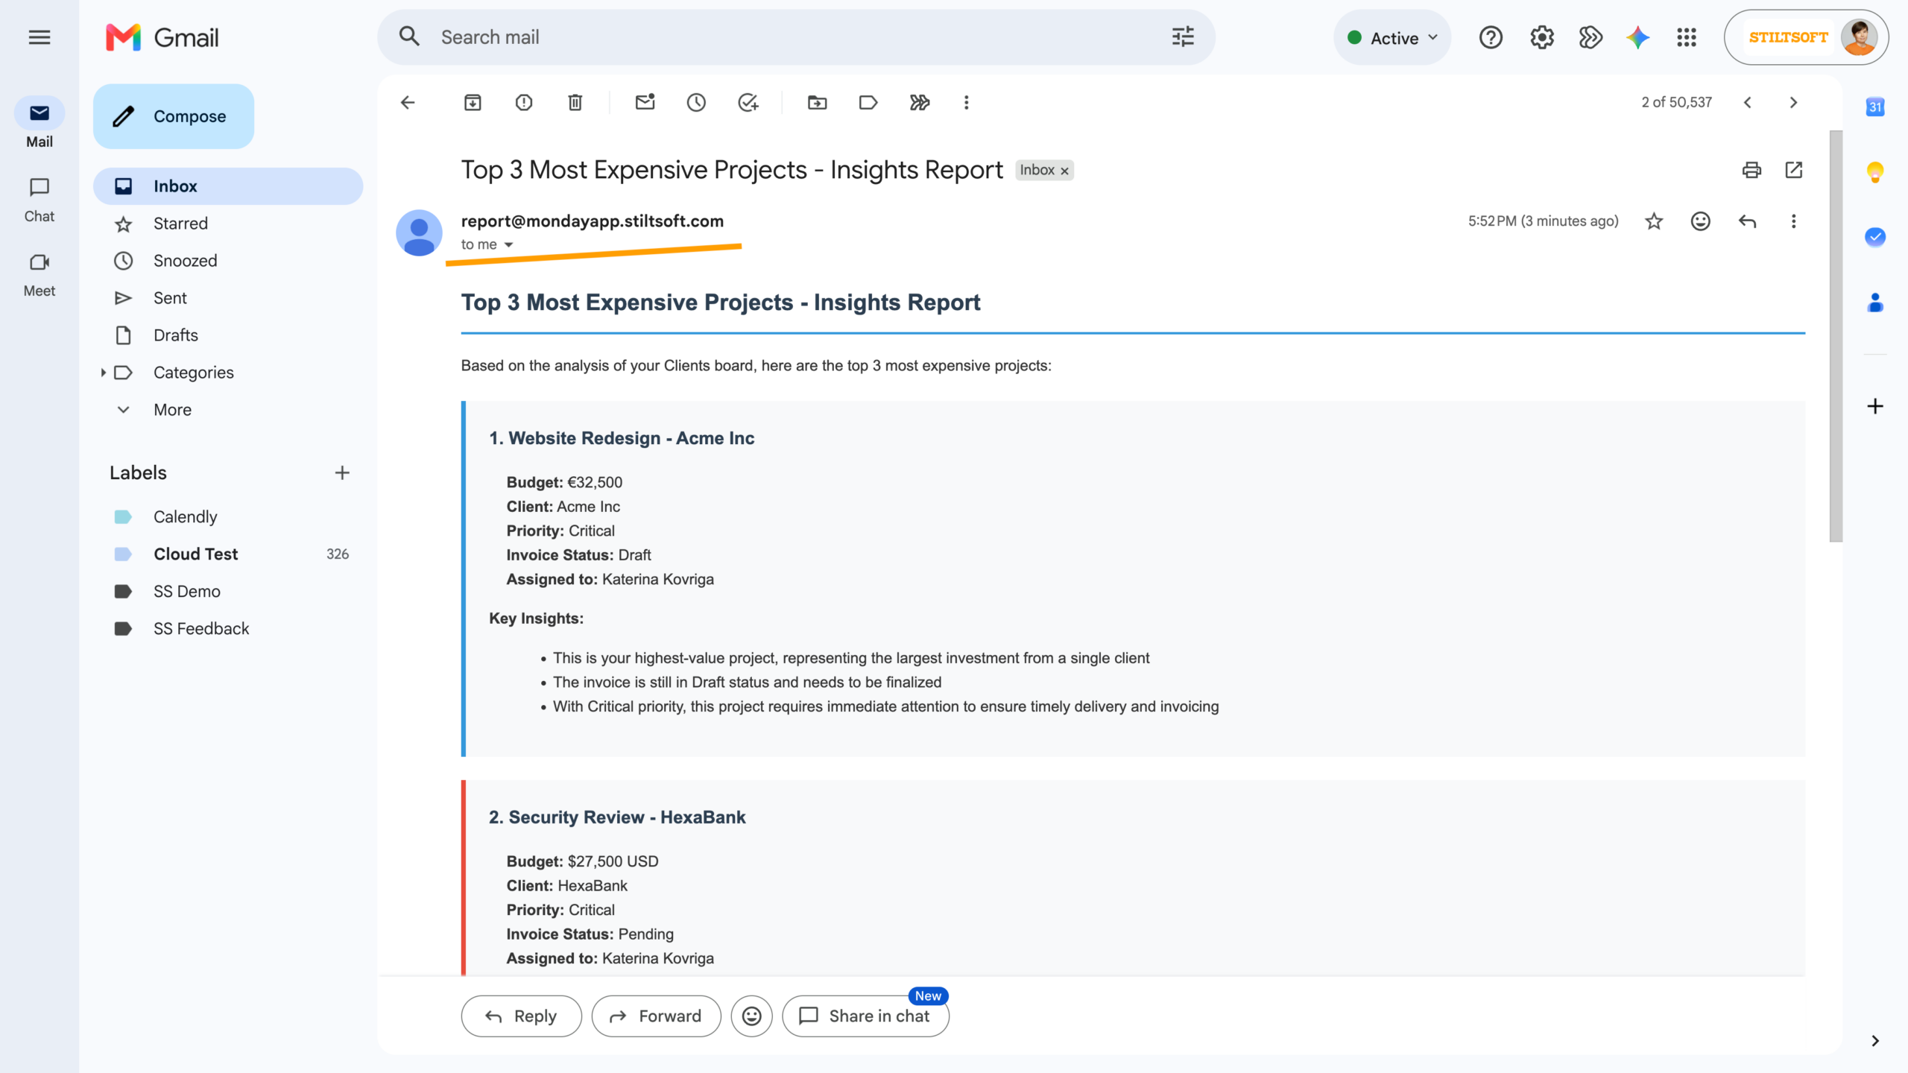
Task: Open Starred messages
Action: pos(228,224)
